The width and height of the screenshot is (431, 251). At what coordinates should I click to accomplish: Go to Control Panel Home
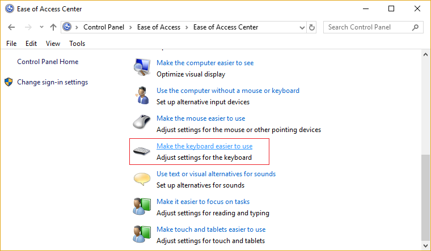coord(48,62)
